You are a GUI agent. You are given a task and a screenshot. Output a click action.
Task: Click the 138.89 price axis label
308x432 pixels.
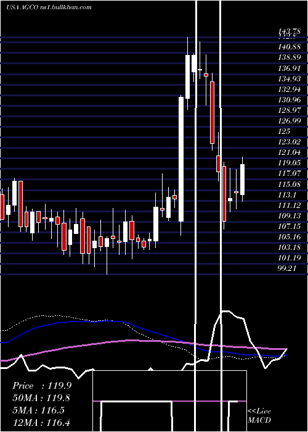[x=289, y=57]
